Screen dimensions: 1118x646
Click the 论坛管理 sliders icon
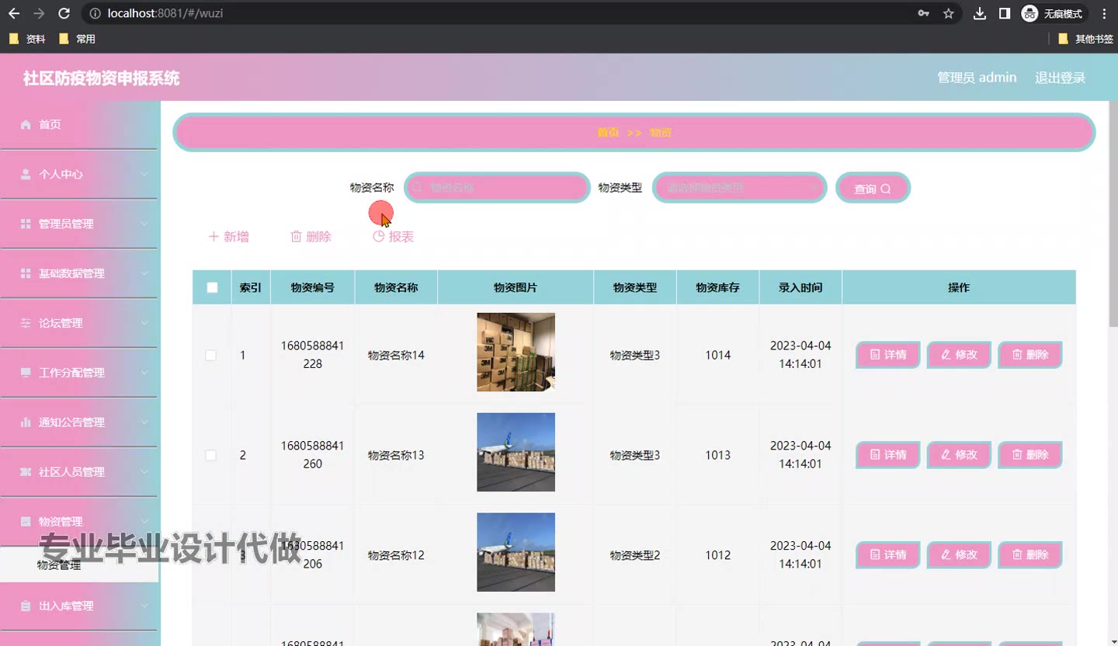[x=26, y=323]
